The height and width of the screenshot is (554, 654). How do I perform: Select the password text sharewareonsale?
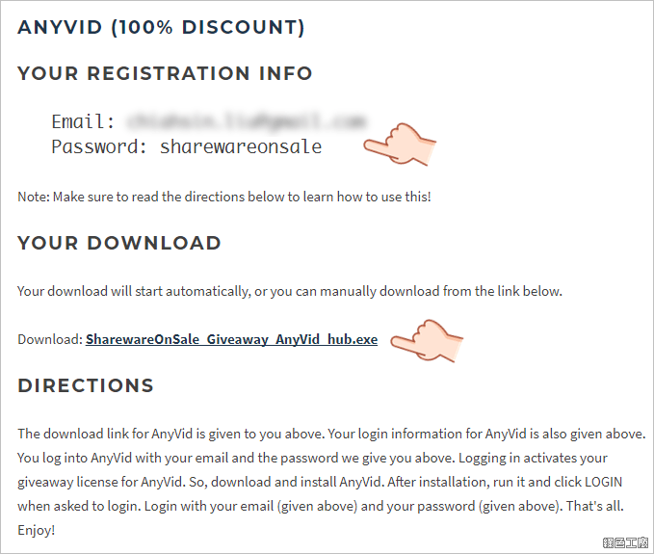pos(241,146)
